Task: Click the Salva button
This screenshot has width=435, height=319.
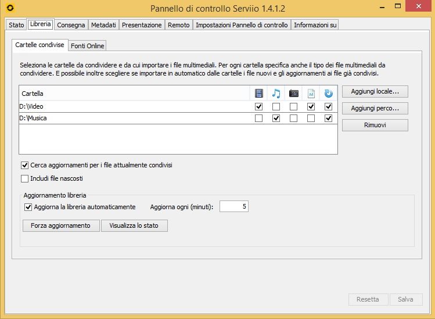Action: [x=406, y=300]
